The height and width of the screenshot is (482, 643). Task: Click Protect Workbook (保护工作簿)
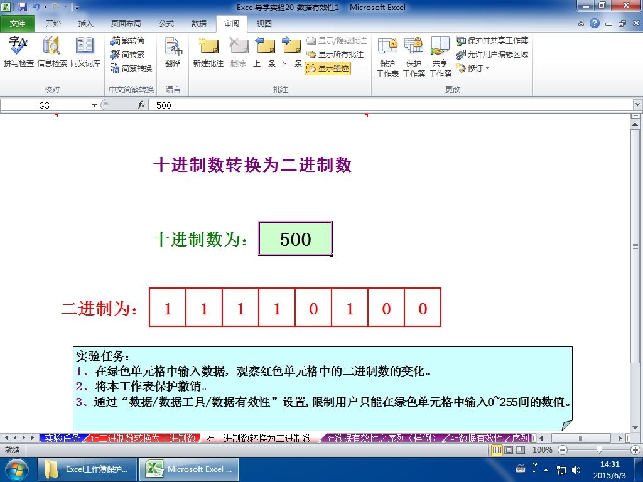point(413,57)
